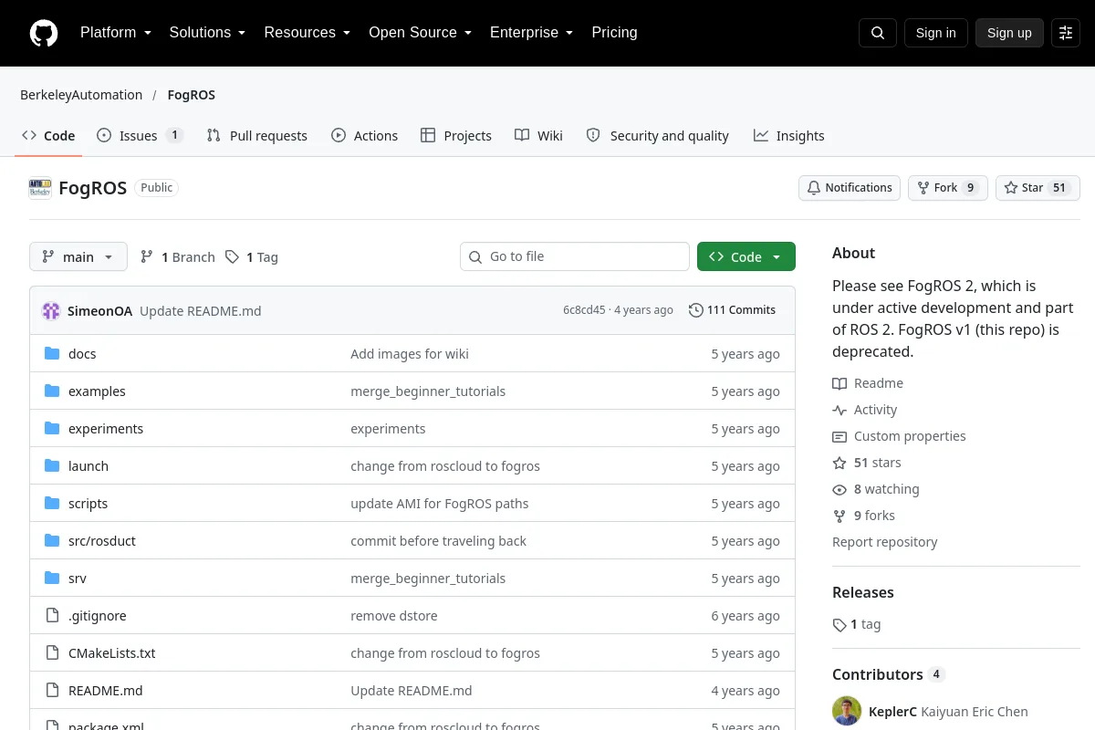The image size is (1095, 730).
Task: Click the Sign up button
Action: click(1009, 33)
